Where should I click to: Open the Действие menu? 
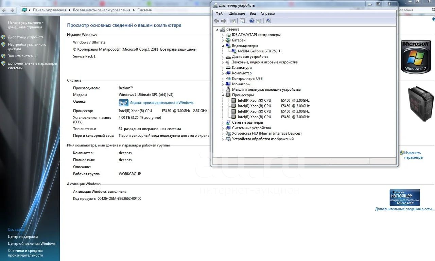pyautogui.click(x=237, y=14)
